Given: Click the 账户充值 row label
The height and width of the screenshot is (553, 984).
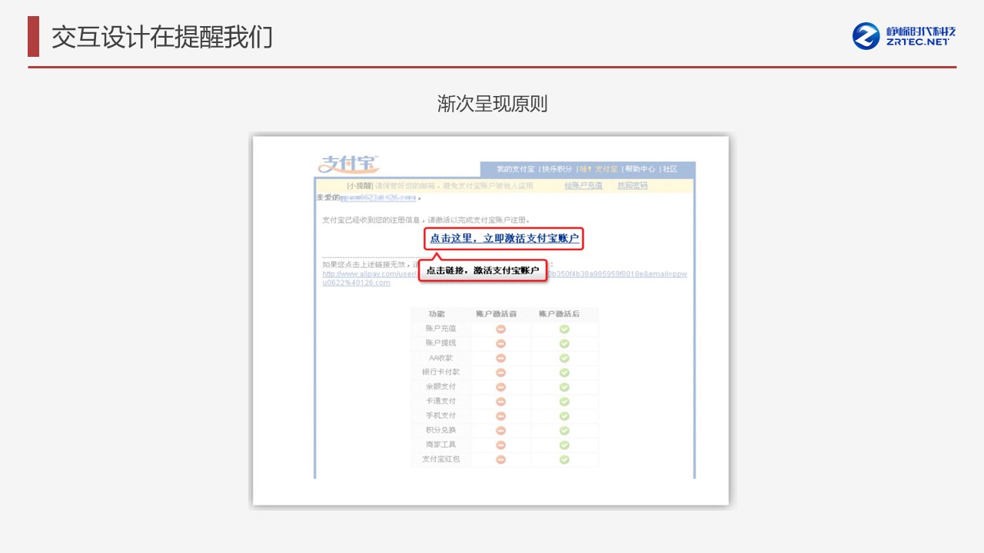Looking at the screenshot, I should point(440,329).
